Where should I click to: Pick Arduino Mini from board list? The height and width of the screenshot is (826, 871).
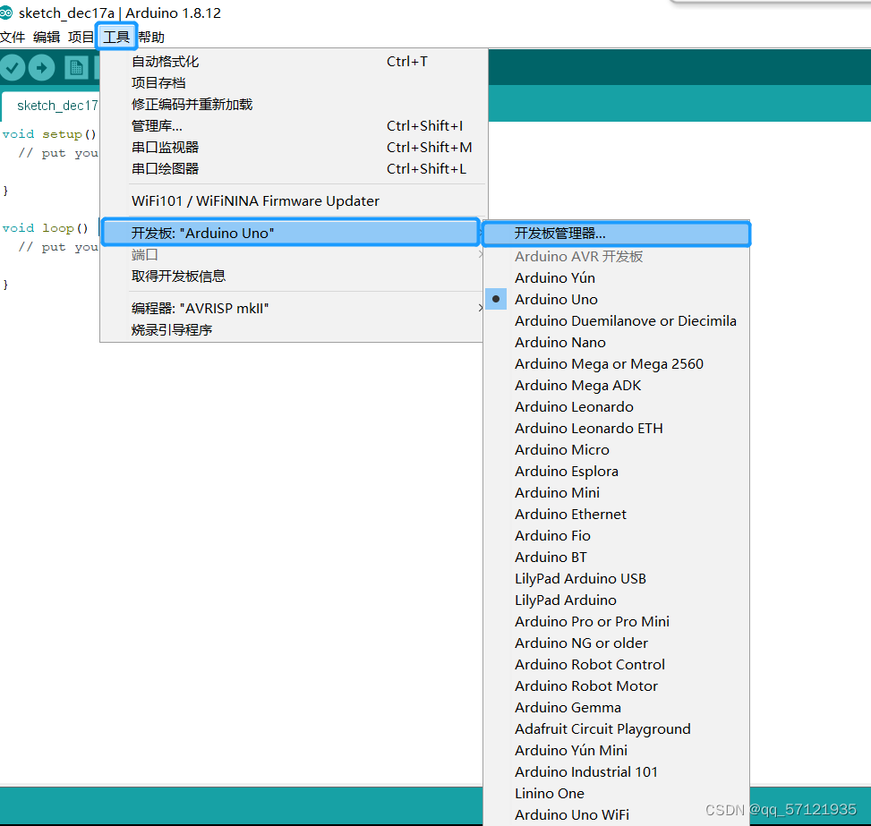click(x=617, y=493)
